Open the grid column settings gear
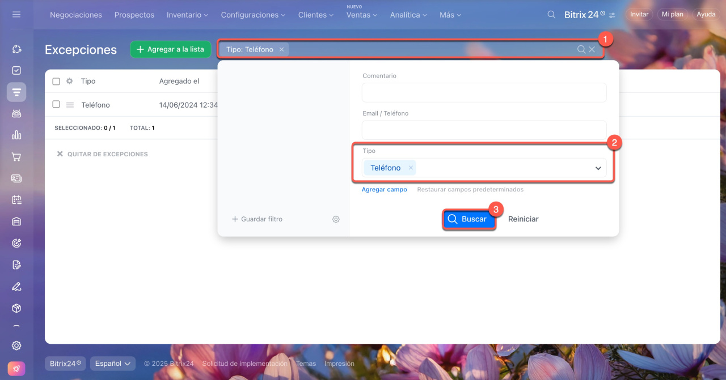The height and width of the screenshot is (380, 726). tap(70, 81)
